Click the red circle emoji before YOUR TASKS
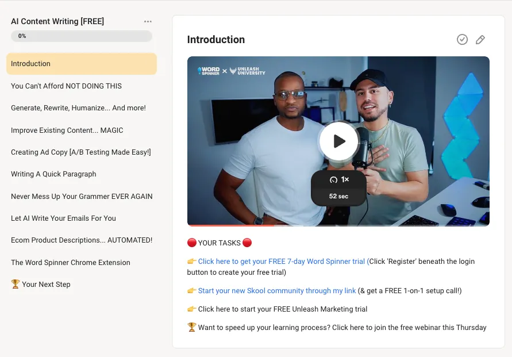This screenshot has width=512, height=357. [x=192, y=243]
